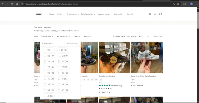Click the browser forward arrow
199x103 pixels.
coord(8,4)
